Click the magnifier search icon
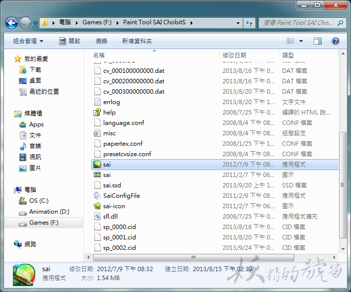Image resolution: width=351 pixels, height=292 pixels. tap(341, 23)
